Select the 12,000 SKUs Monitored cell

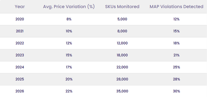tap(122, 43)
